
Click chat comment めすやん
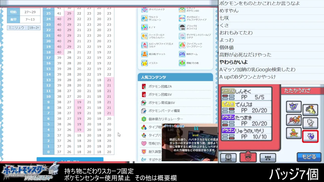[229, 11]
